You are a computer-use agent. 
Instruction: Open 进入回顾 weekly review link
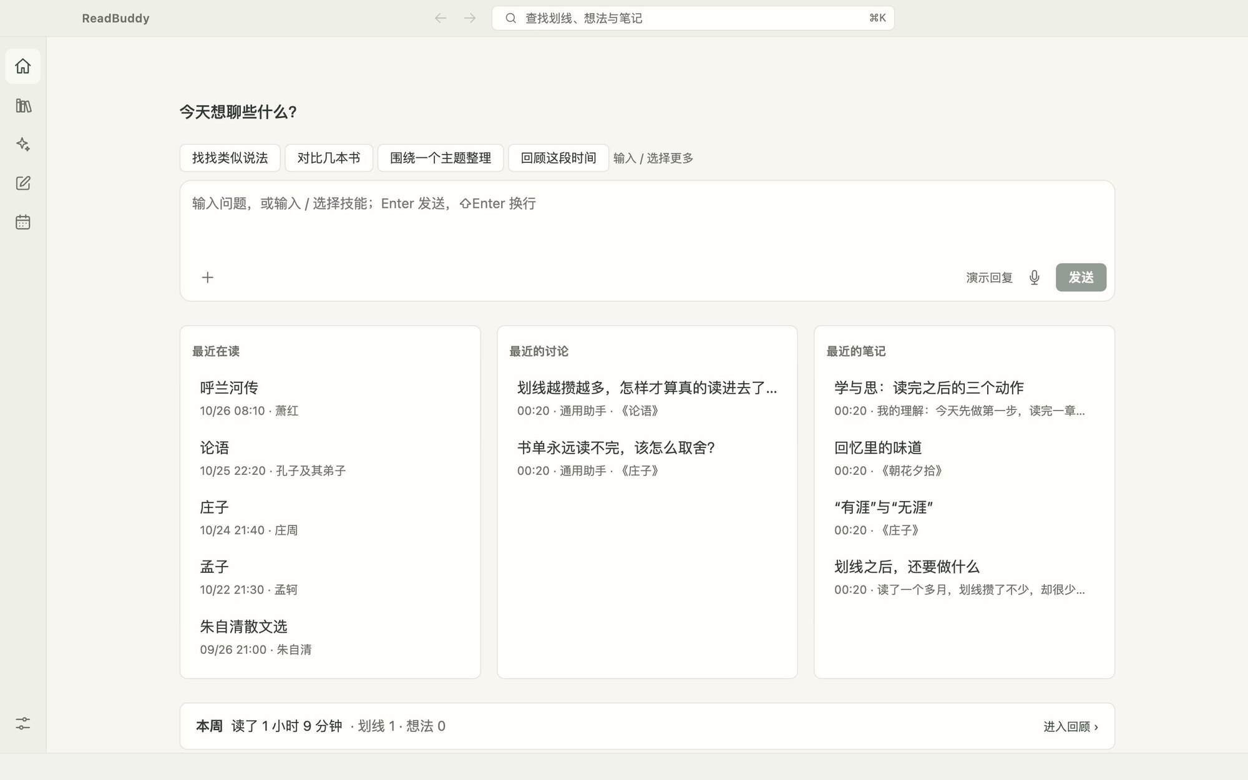pyautogui.click(x=1071, y=726)
